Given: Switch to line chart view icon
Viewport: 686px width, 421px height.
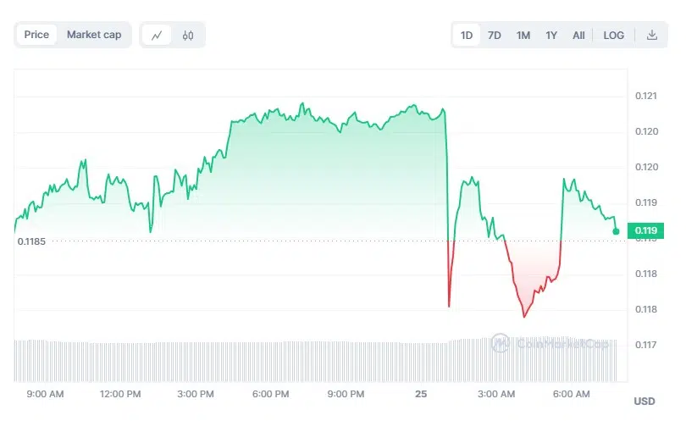Looking at the screenshot, I should click(x=157, y=35).
